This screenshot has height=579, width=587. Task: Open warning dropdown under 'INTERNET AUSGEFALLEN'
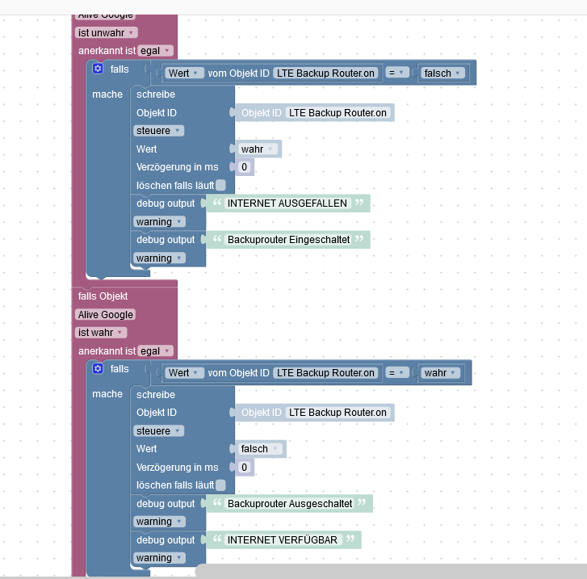pyautogui.click(x=160, y=222)
